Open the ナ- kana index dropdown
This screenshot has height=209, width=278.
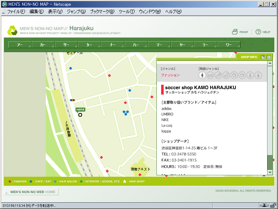click(113, 45)
